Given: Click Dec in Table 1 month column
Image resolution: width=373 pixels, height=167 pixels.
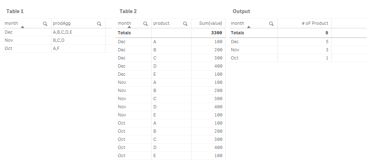Looking at the screenshot, I should tap(9, 32).
